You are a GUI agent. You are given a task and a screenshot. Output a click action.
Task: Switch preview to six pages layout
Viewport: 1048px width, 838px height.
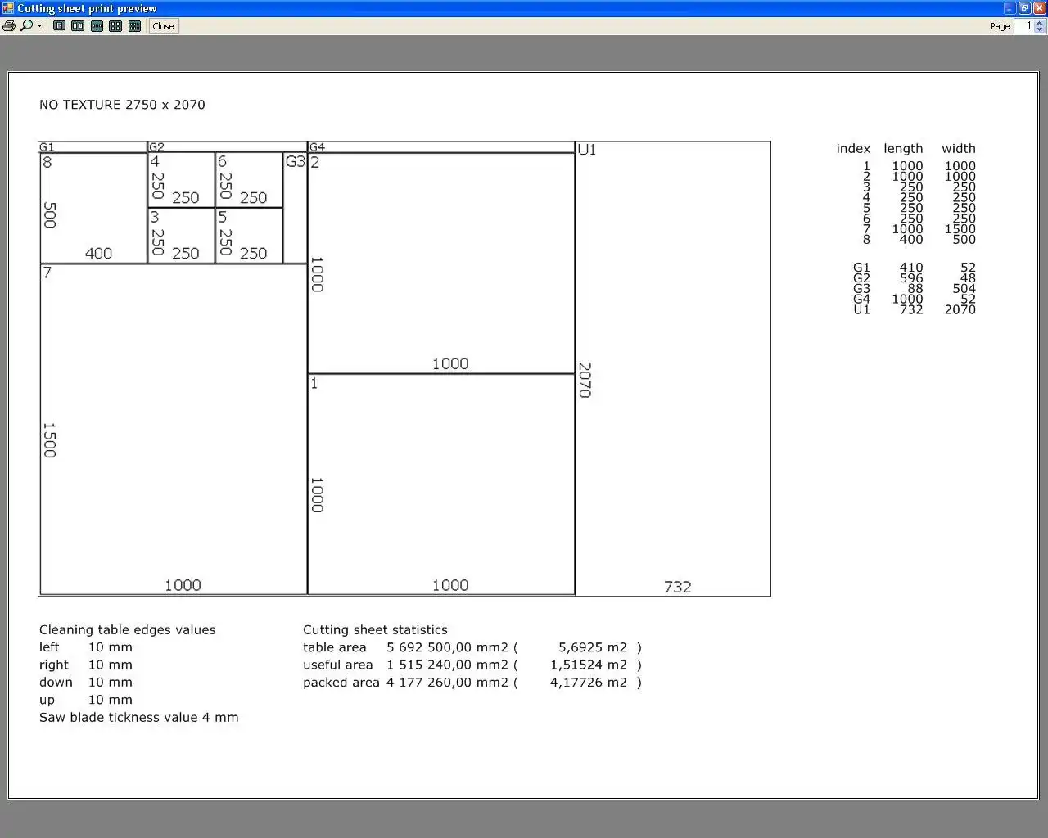[135, 25]
